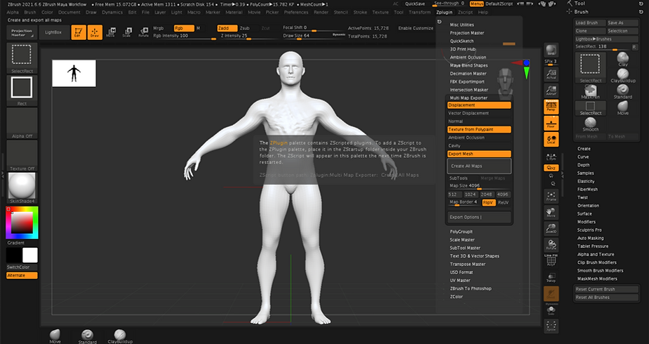Screen dimensions: 649x344
Task: Expand Export Options submenu
Action: point(479,217)
